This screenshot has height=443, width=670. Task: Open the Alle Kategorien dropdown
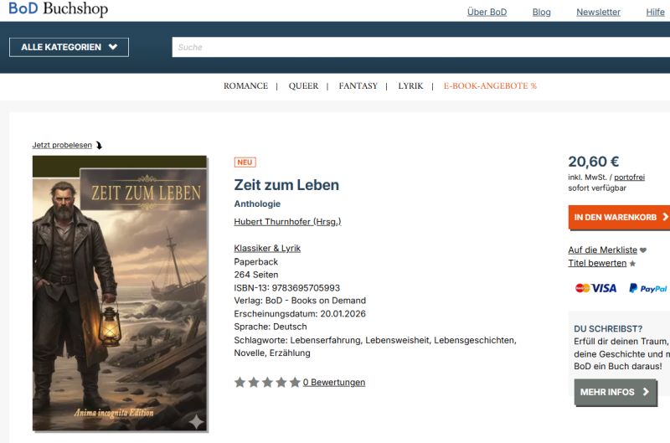69,47
